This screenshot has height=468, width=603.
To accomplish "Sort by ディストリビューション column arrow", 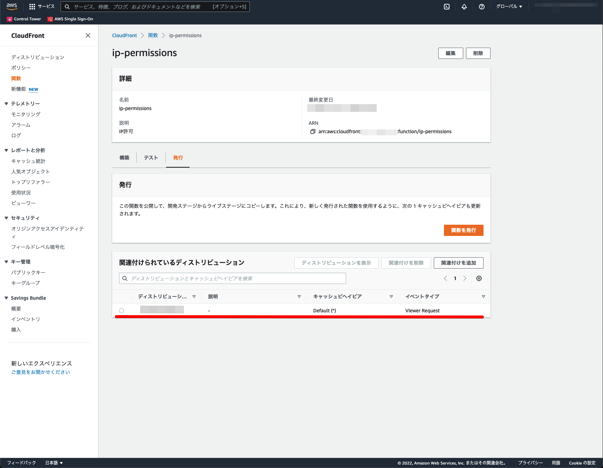I will tap(194, 297).
